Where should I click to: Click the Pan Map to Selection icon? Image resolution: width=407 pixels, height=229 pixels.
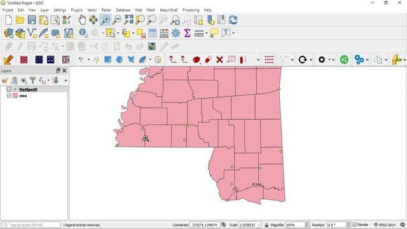[x=93, y=20]
